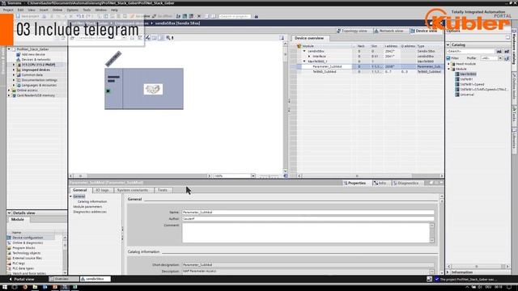Click catalog search-up icon beside the search field

(x=506, y=52)
